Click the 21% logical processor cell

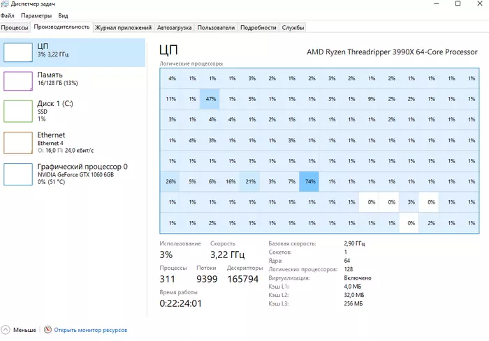point(249,181)
